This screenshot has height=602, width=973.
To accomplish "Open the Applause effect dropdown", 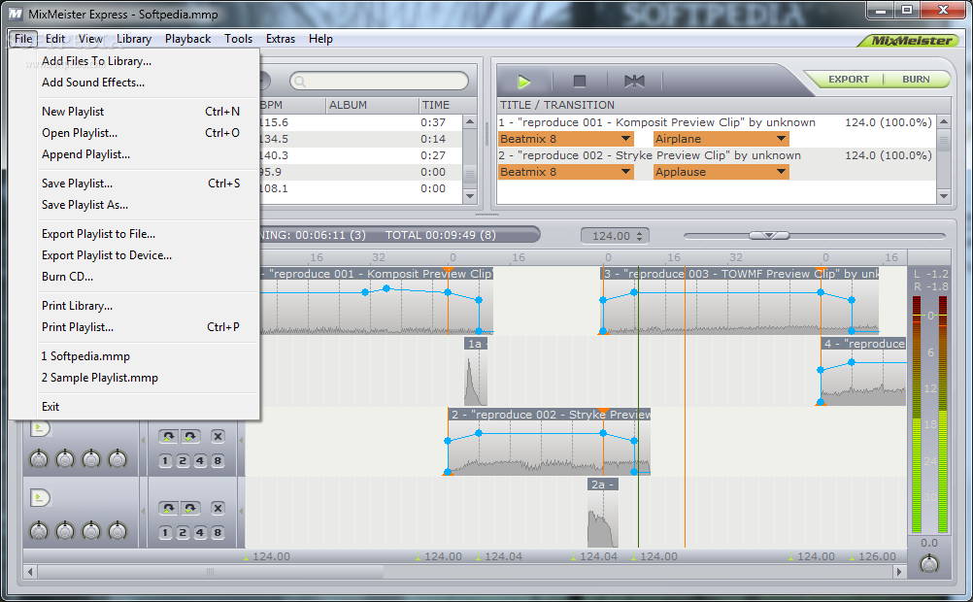I will pyautogui.click(x=721, y=172).
